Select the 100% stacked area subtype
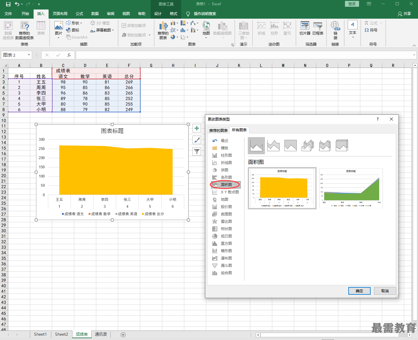418x340 pixels. tap(291, 145)
